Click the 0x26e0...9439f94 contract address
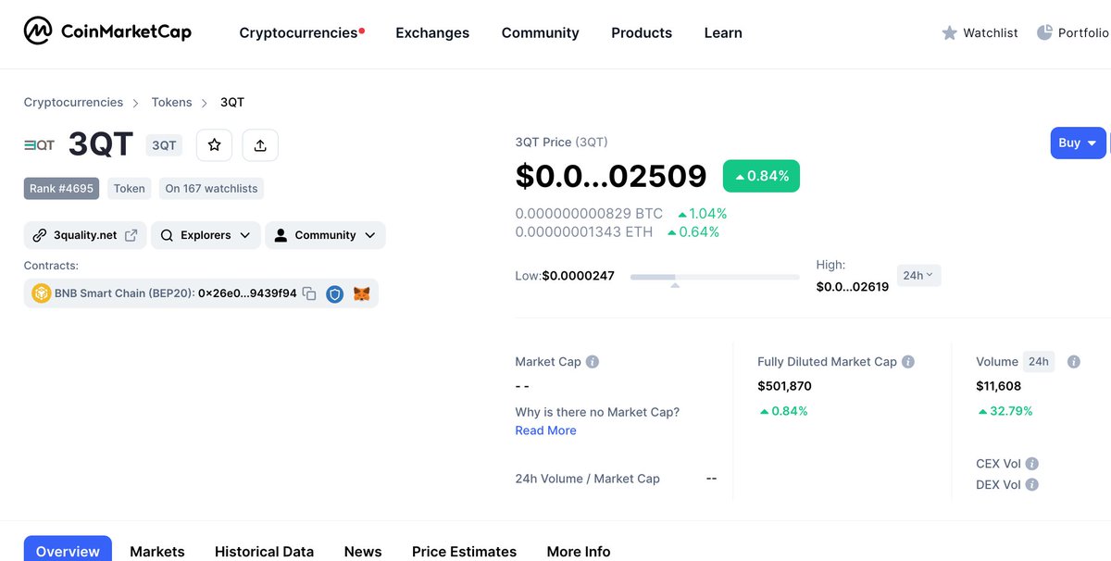Viewport: 1111px width, 561px height. 247,293
